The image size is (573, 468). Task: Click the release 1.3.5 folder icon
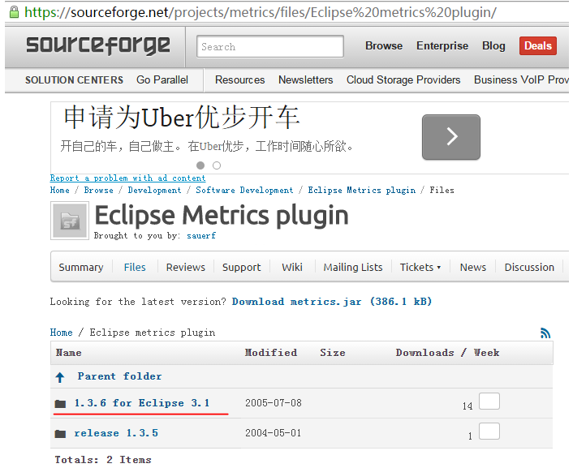[60, 434]
